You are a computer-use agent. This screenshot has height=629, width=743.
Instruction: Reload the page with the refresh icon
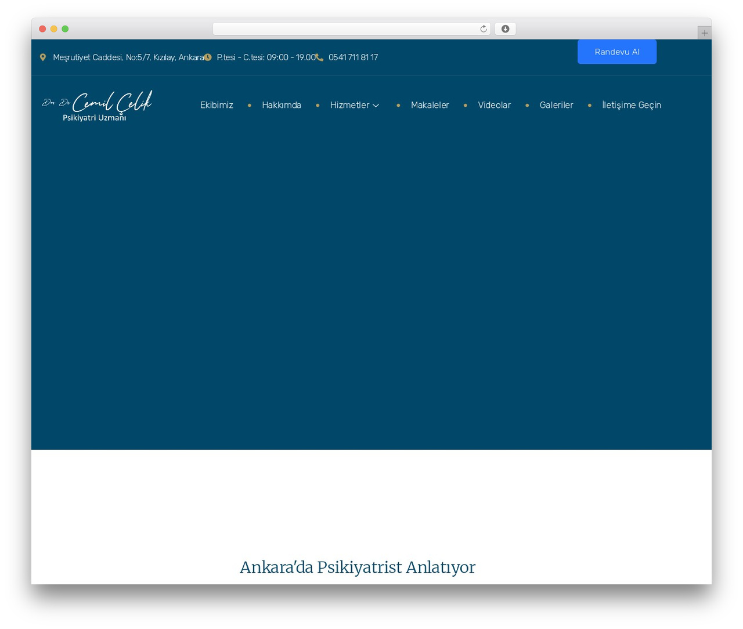[483, 29]
